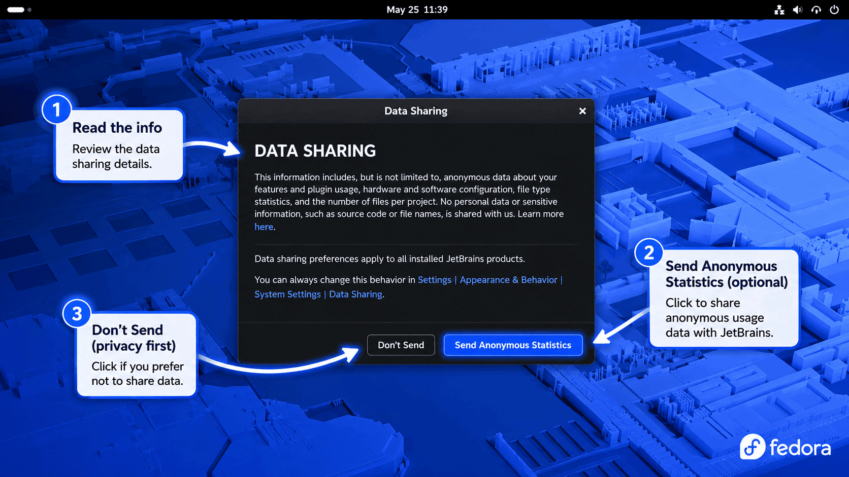
Task: Click the Data Sharing title bar text
Action: tap(416, 111)
